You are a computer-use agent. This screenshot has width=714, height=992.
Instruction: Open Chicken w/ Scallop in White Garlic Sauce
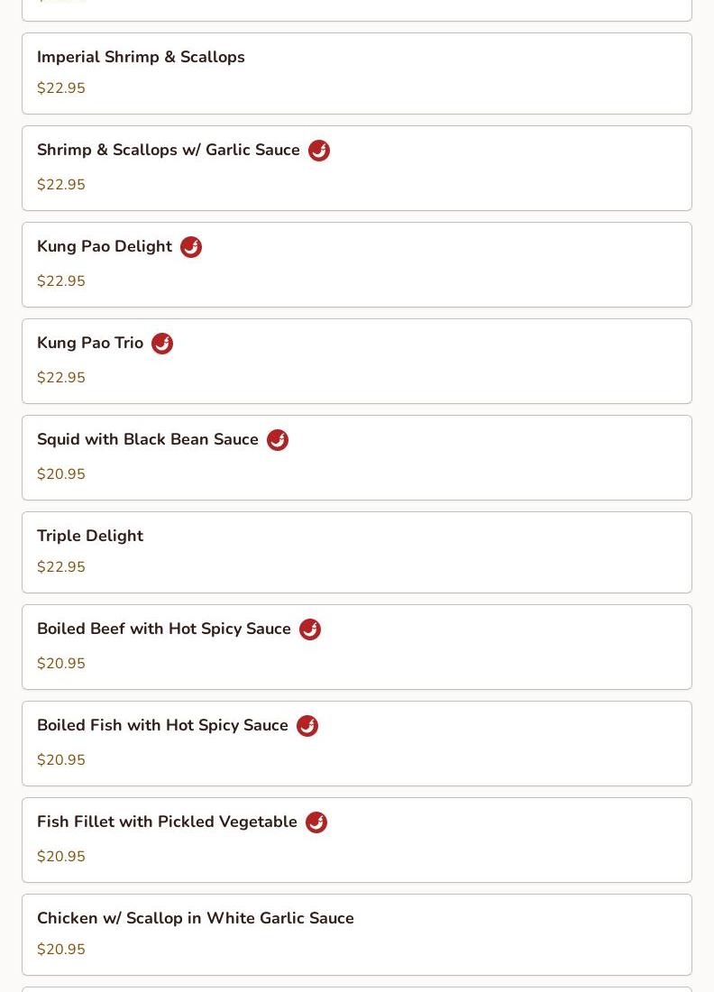[x=196, y=918]
